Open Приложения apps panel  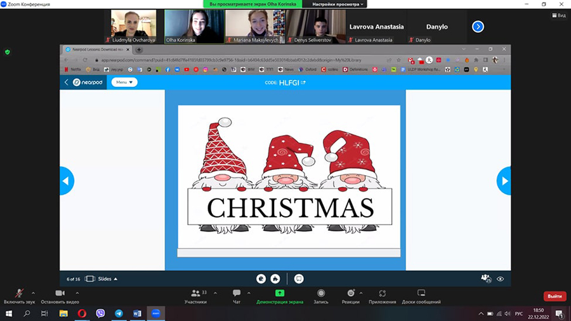[x=382, y=296]
